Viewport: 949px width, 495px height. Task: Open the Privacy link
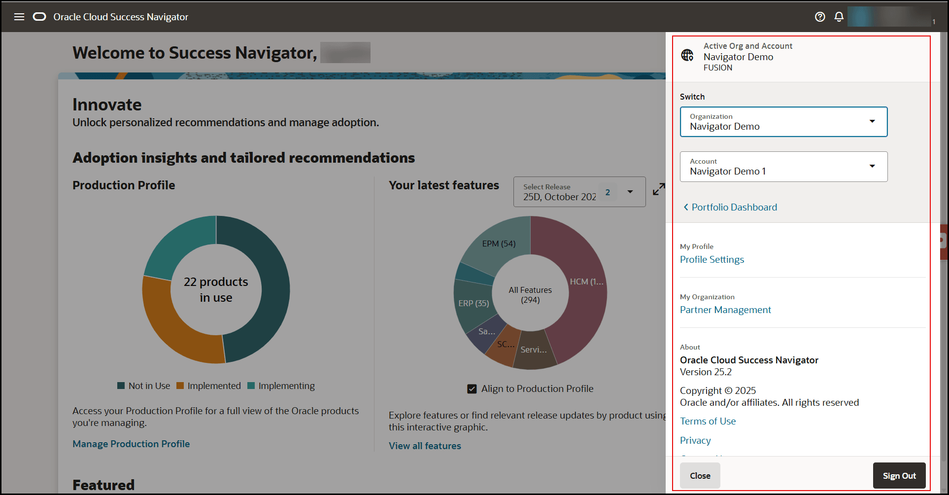(695, 441)
